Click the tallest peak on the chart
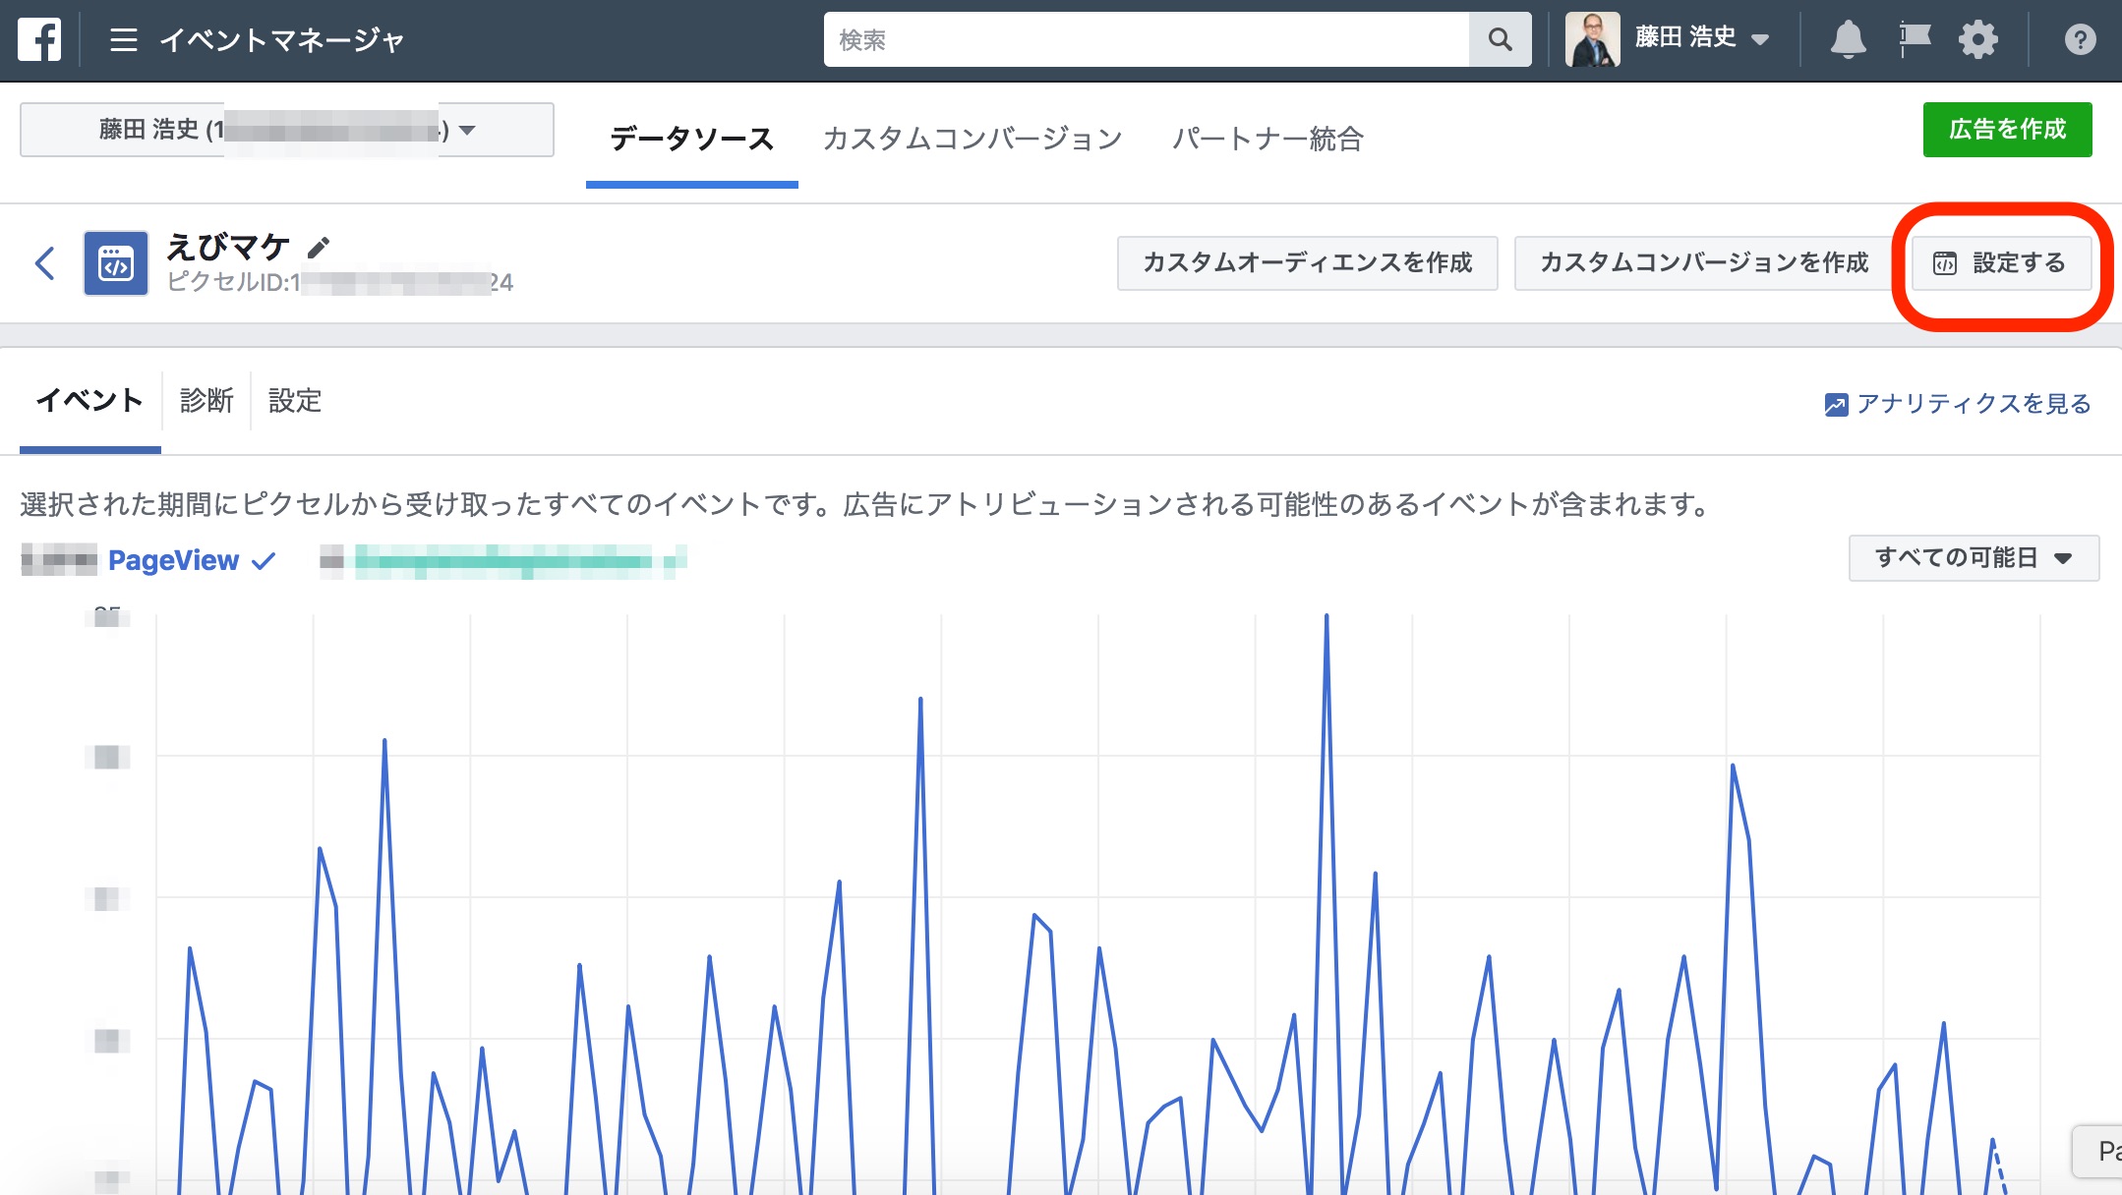Viewport: 2122px width, 1195px height. pyautogui.click(x=1326, y=616)
